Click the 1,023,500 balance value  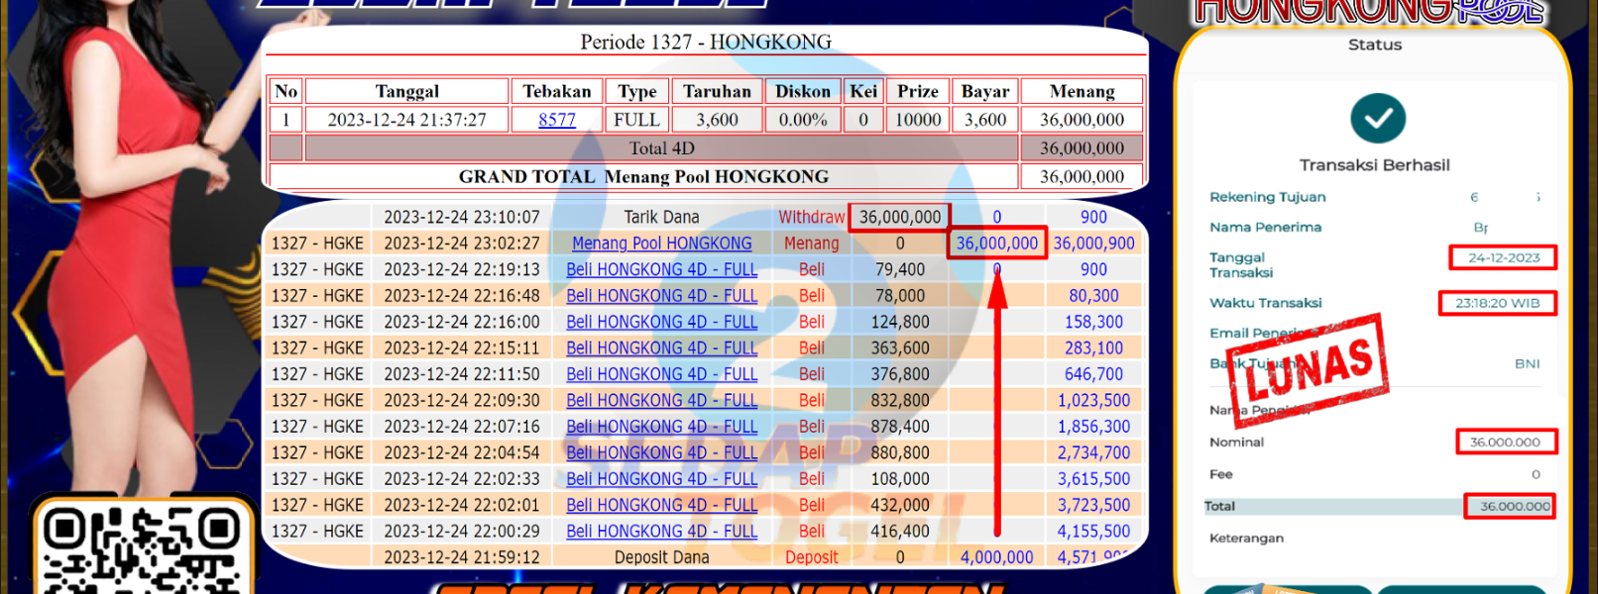coord(1093,401)
